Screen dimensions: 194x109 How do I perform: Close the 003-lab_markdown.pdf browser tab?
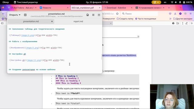coord(100,8)
